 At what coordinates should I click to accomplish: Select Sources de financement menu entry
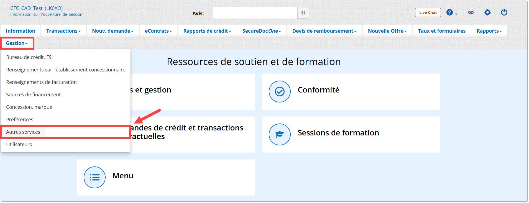[33, 95]
